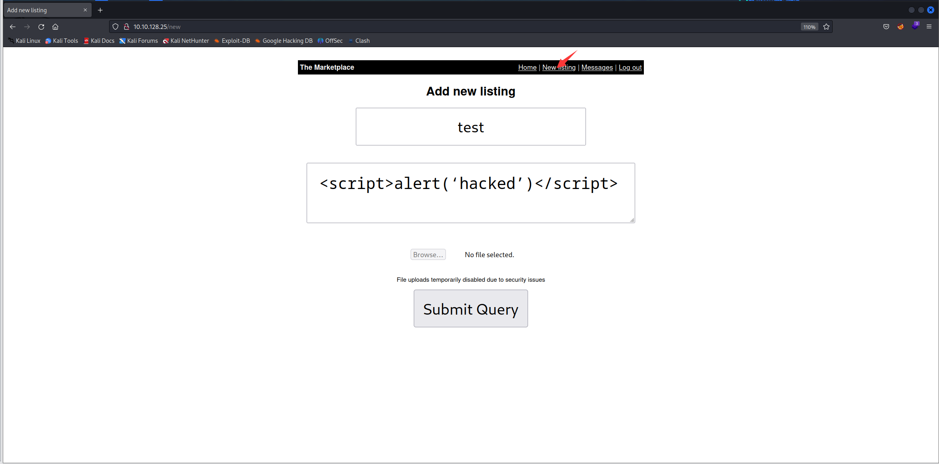Viewport: 939px width, 464px height.
Task: Open the tracking protection shield icon
Action: [115, 27]
